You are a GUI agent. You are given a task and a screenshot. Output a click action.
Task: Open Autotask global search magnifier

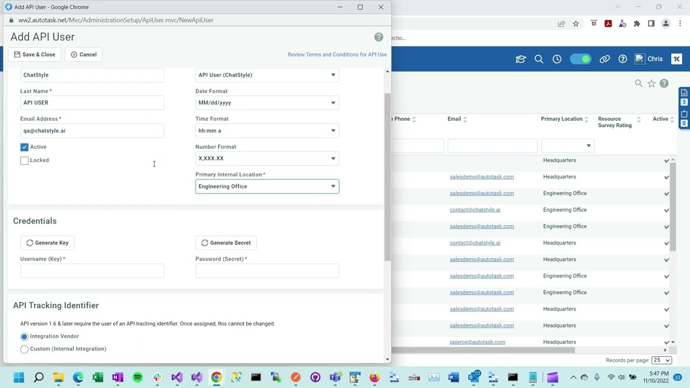[x=539, y=59]
